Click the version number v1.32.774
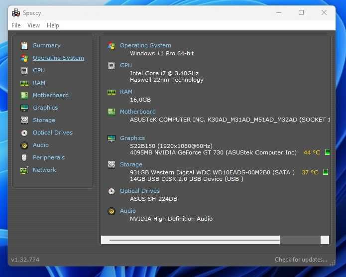Viewport: 346px width, 277px height. pos(25,260)
